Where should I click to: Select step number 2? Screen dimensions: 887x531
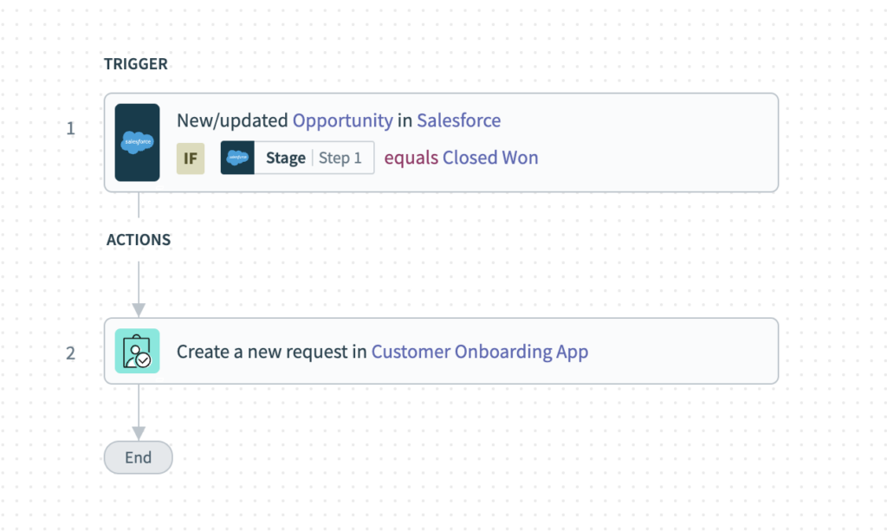(70, 353)
